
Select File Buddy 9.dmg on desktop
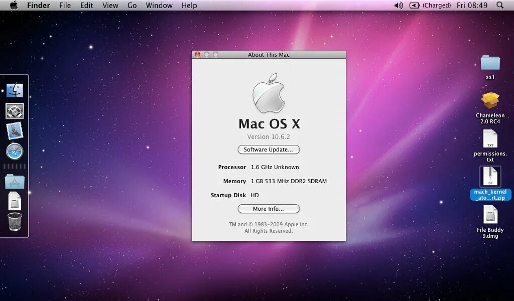490,215
